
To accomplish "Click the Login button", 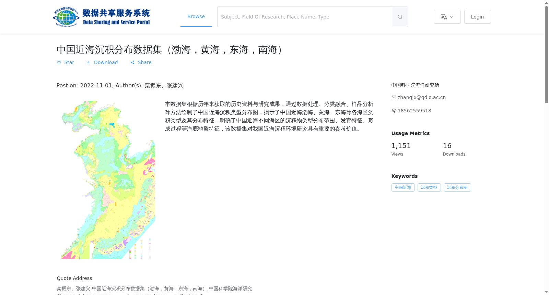I will tap(477, 17).
